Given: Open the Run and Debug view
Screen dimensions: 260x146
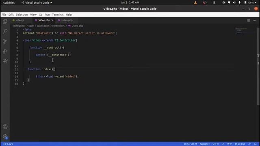Looking at the screenshot, I should tap(5, 51).
